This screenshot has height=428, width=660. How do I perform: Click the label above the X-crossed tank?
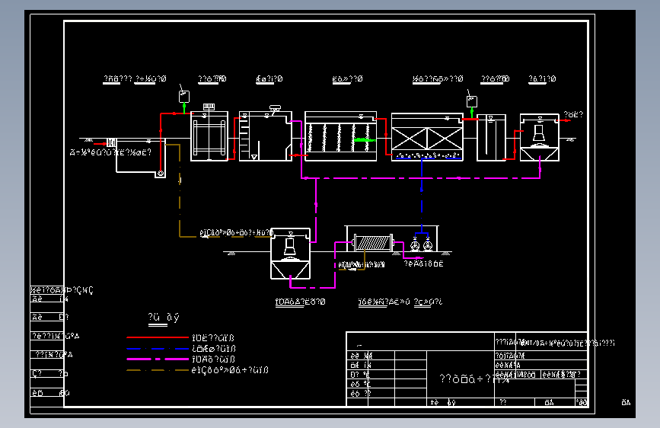click(x=438, y=78)
